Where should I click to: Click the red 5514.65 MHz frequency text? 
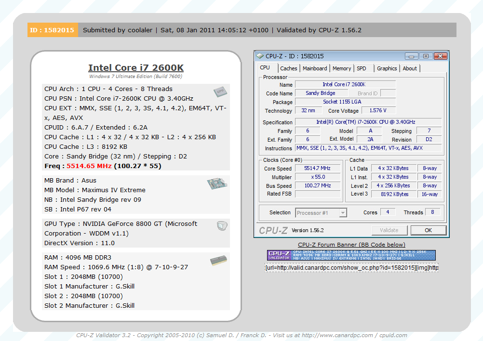89,166
